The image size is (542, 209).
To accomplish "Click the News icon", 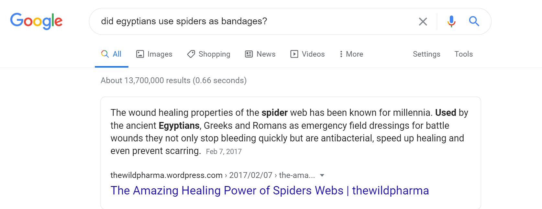I will (248, 54).
